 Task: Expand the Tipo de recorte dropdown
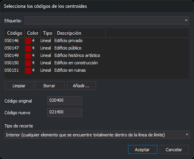pyautogui.click(x=97, y=135)
